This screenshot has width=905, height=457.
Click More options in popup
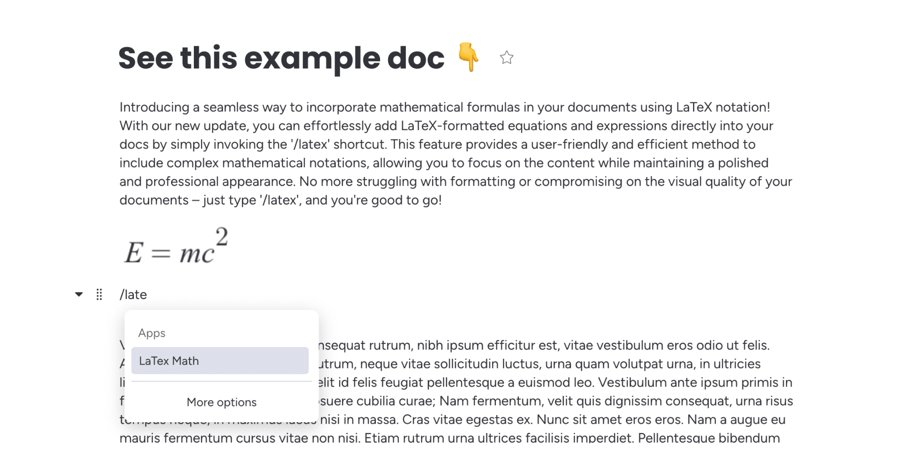pos(221,402)
